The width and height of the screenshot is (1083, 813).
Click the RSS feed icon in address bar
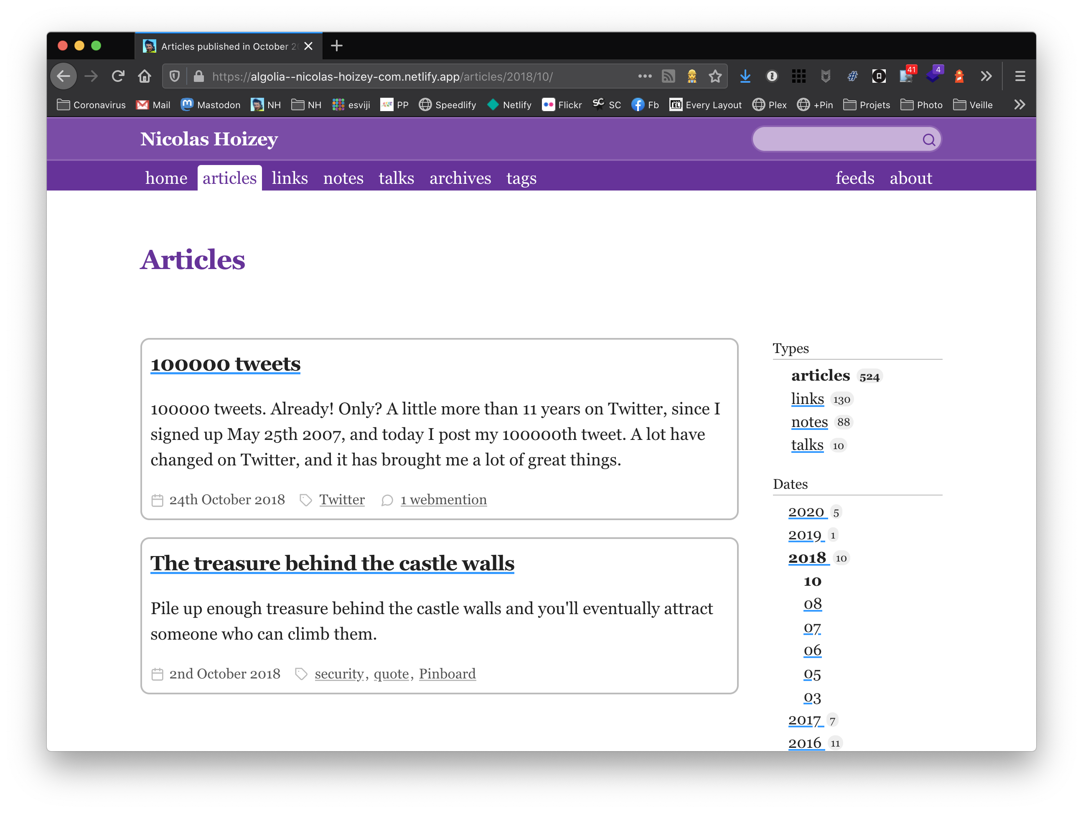click(668, 76)
